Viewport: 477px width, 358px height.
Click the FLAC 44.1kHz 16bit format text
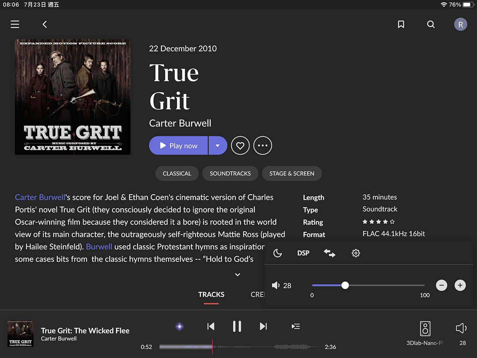pyautogui.click(x=394, y=234)
